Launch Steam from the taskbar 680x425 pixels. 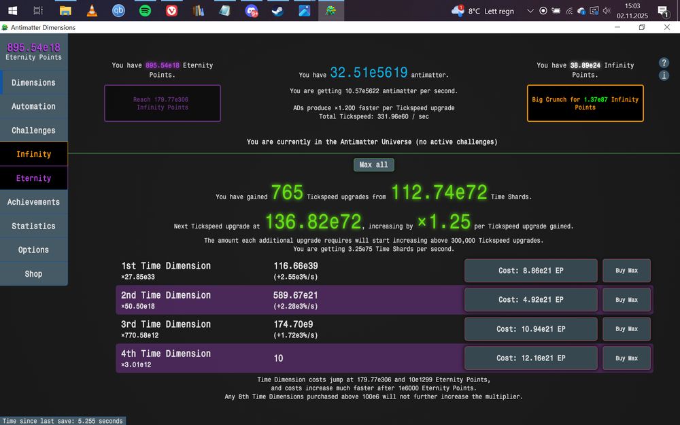[277, 10]
